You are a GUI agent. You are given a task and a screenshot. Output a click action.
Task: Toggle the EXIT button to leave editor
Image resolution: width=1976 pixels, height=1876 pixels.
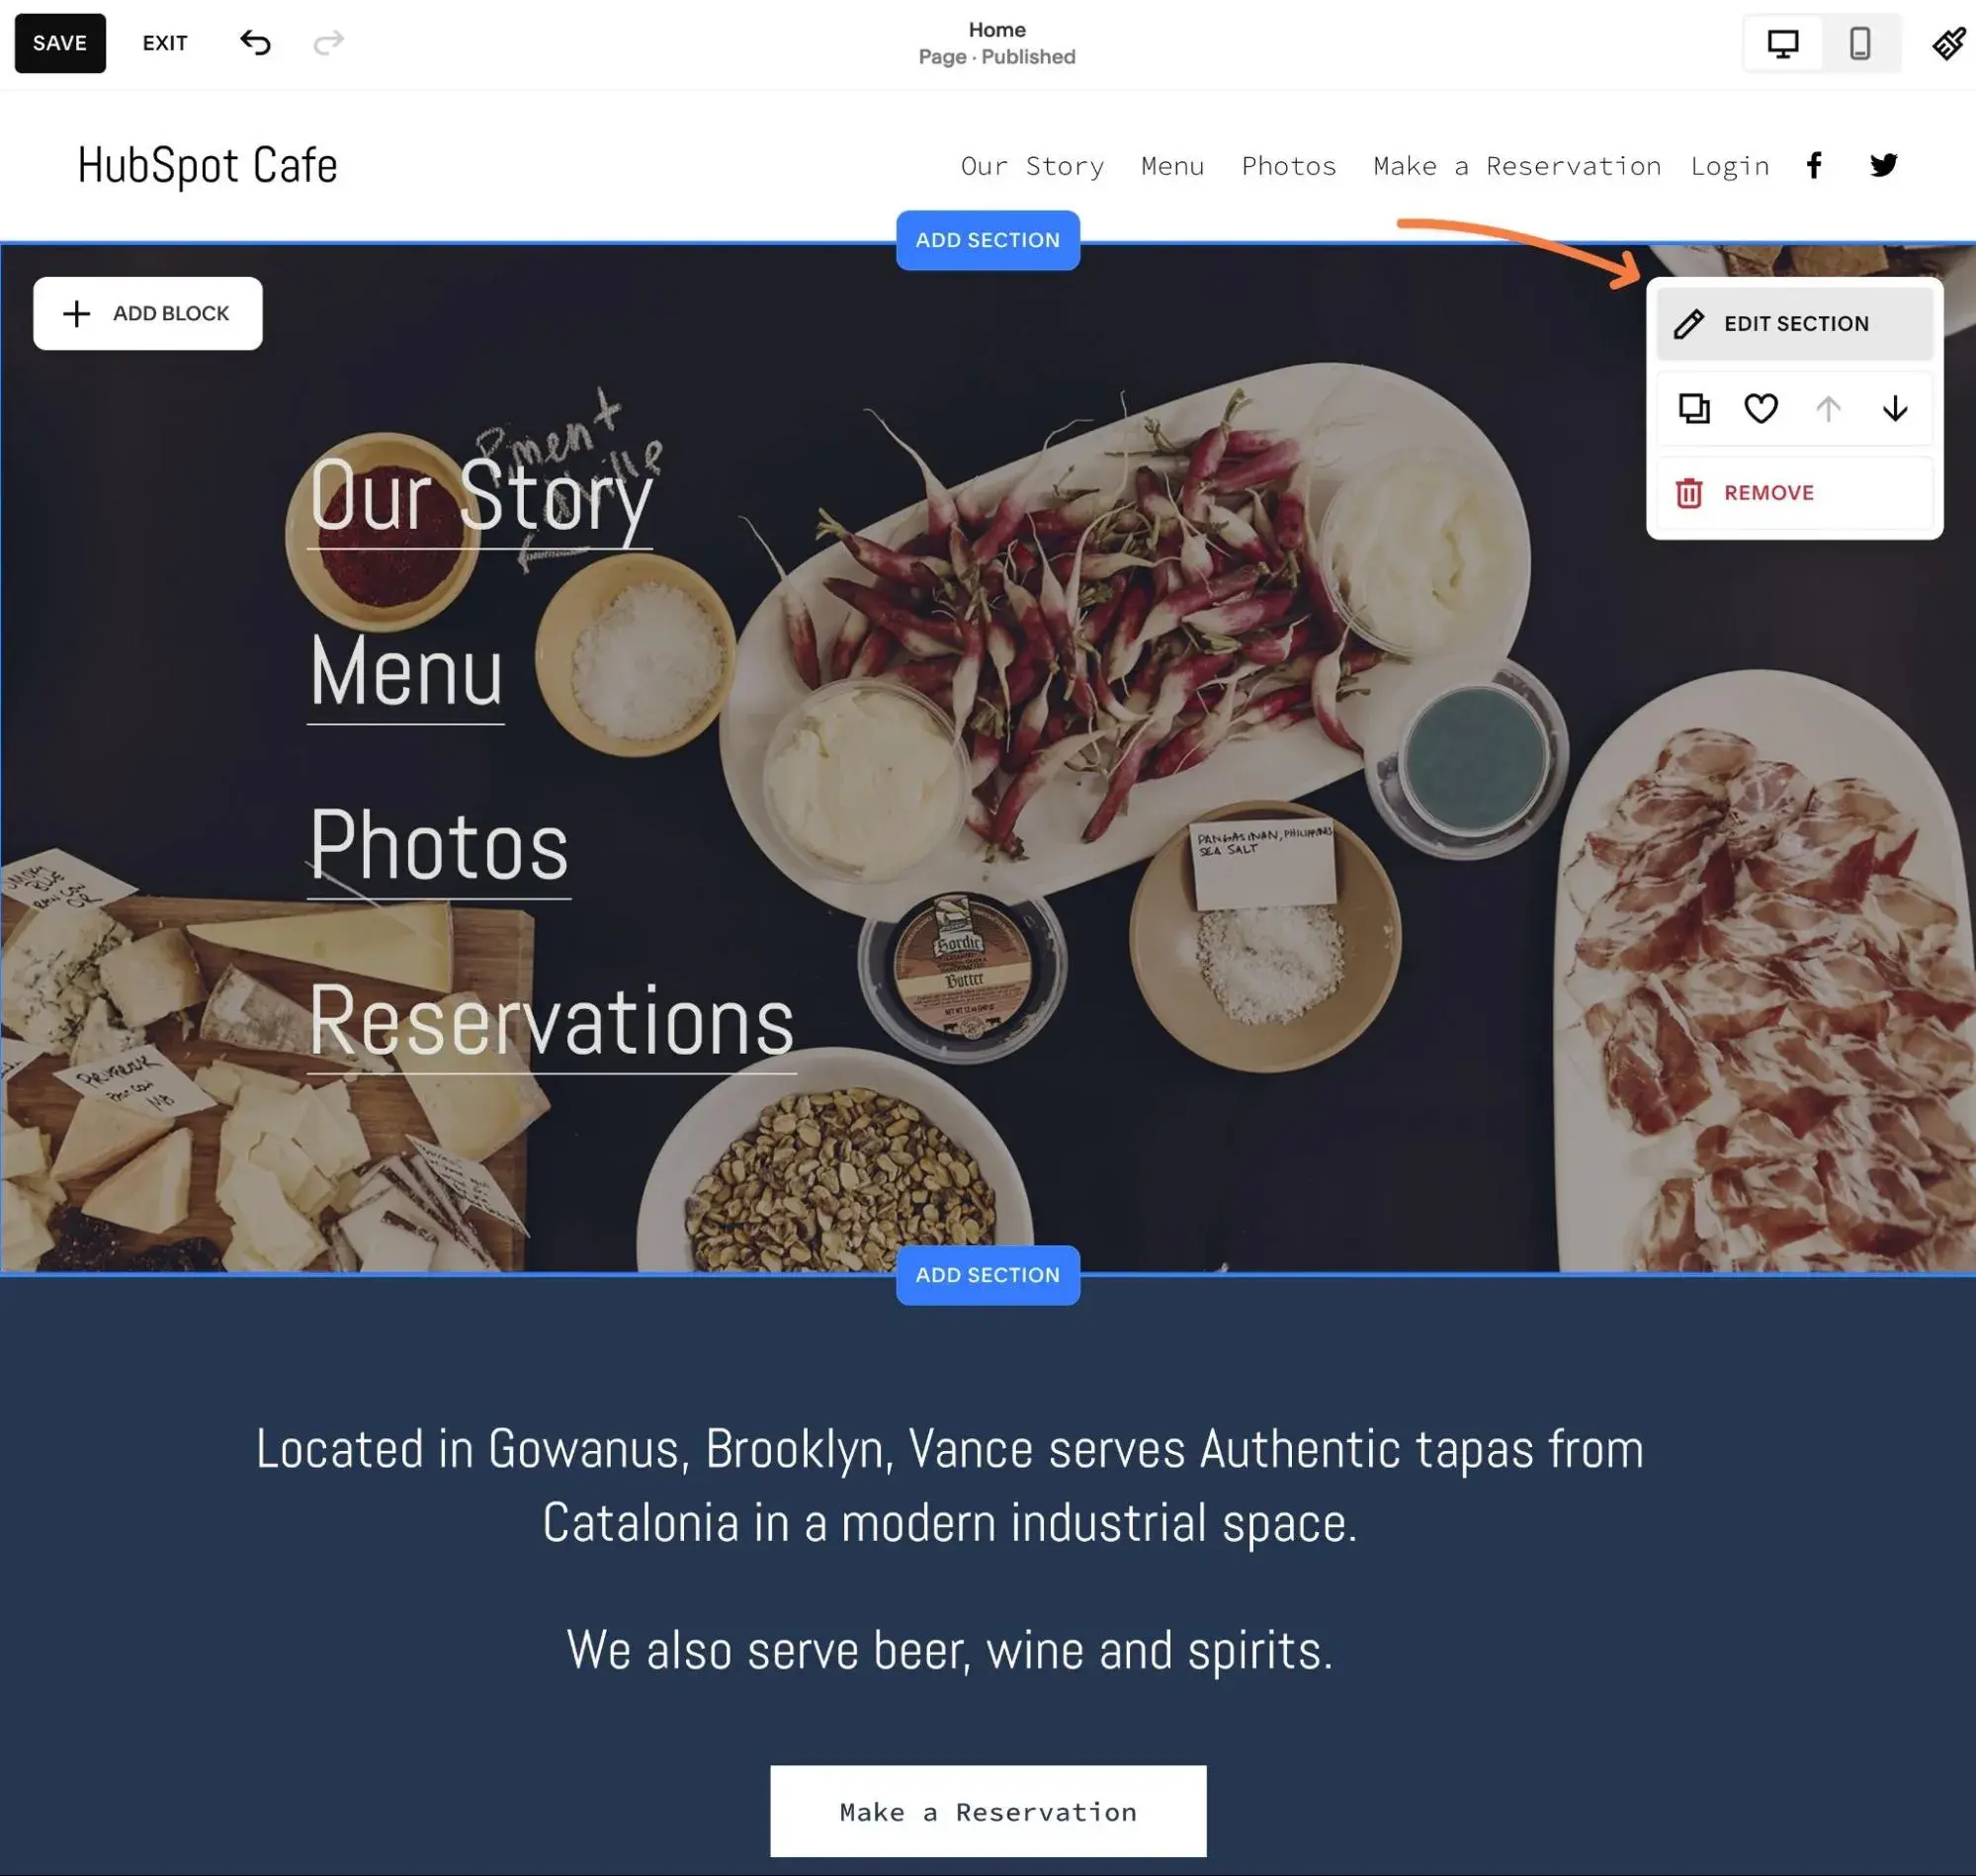pyautogui.click(x=164, y=41)
